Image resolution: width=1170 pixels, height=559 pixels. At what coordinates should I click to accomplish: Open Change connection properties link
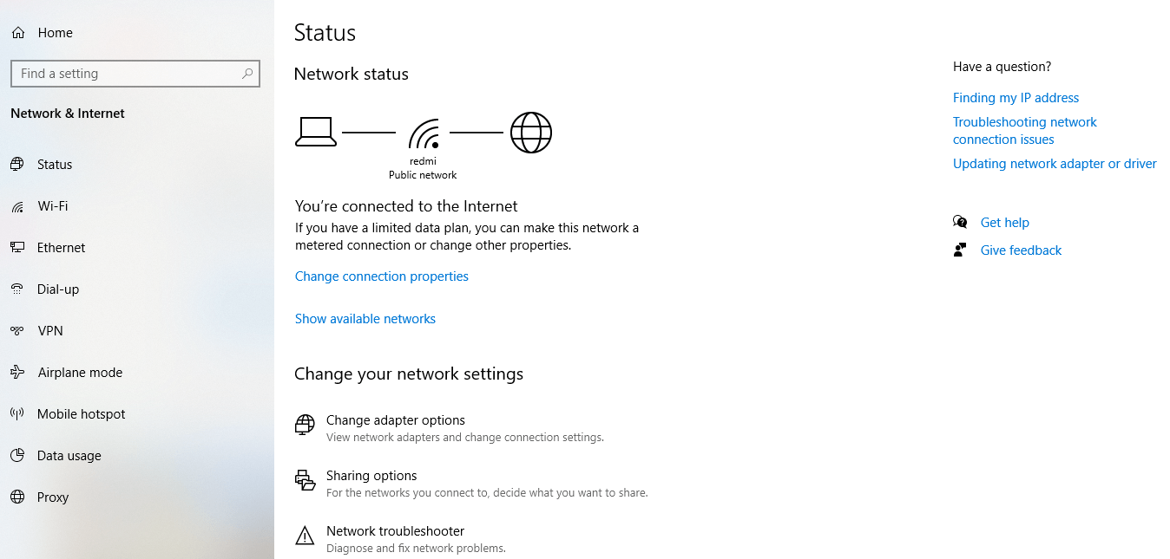coord(381,276)
